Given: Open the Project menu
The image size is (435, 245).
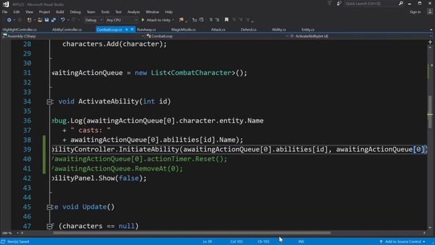Looking at the screenshot, I should tap(44, 12).
